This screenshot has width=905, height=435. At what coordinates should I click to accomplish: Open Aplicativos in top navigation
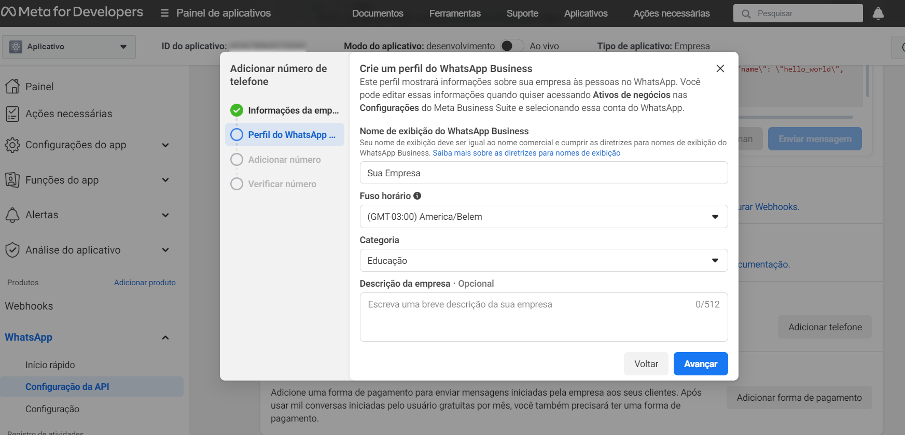point(586,13)
